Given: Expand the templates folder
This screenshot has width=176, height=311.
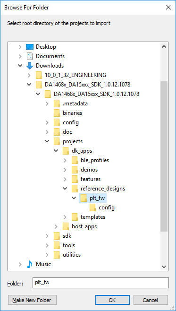Looking at the screenshot, I should [x=65, y=217].
